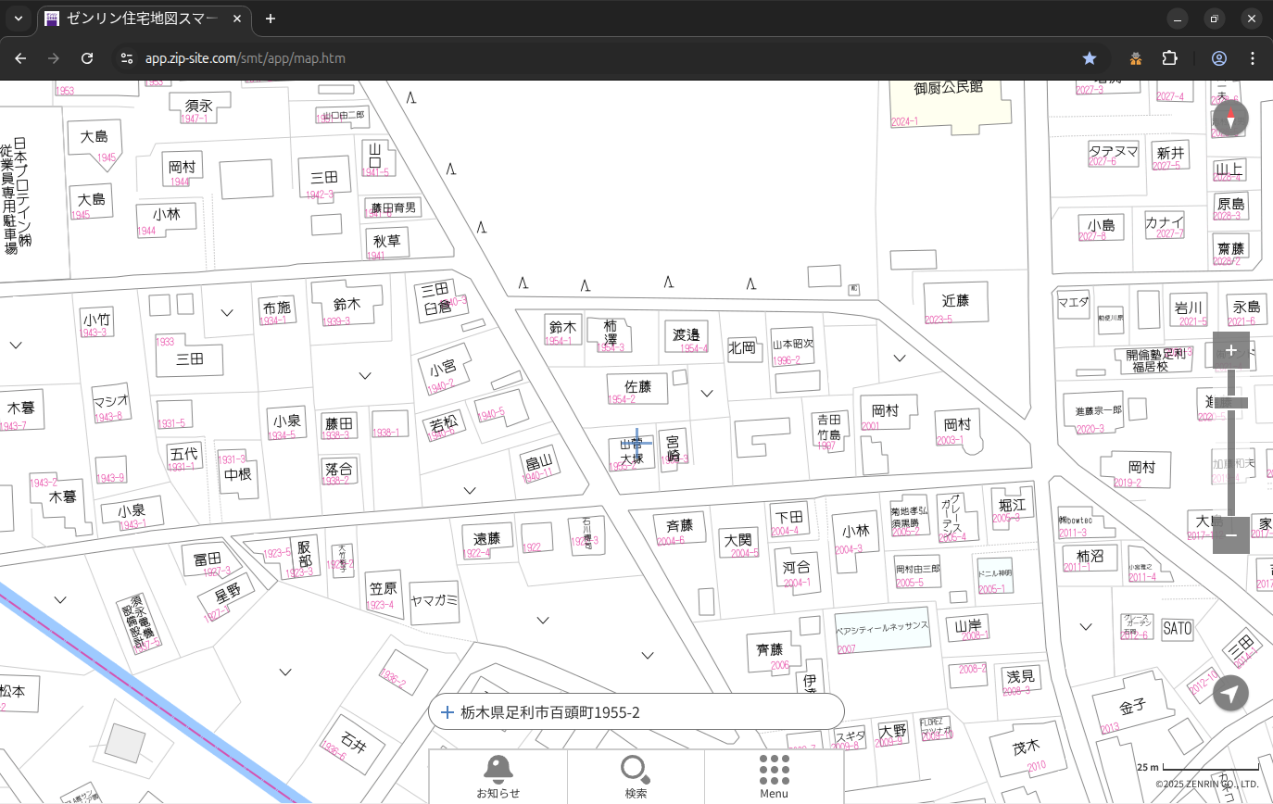
Task: Click the URL address bar text
Action: tap(246, 58)
